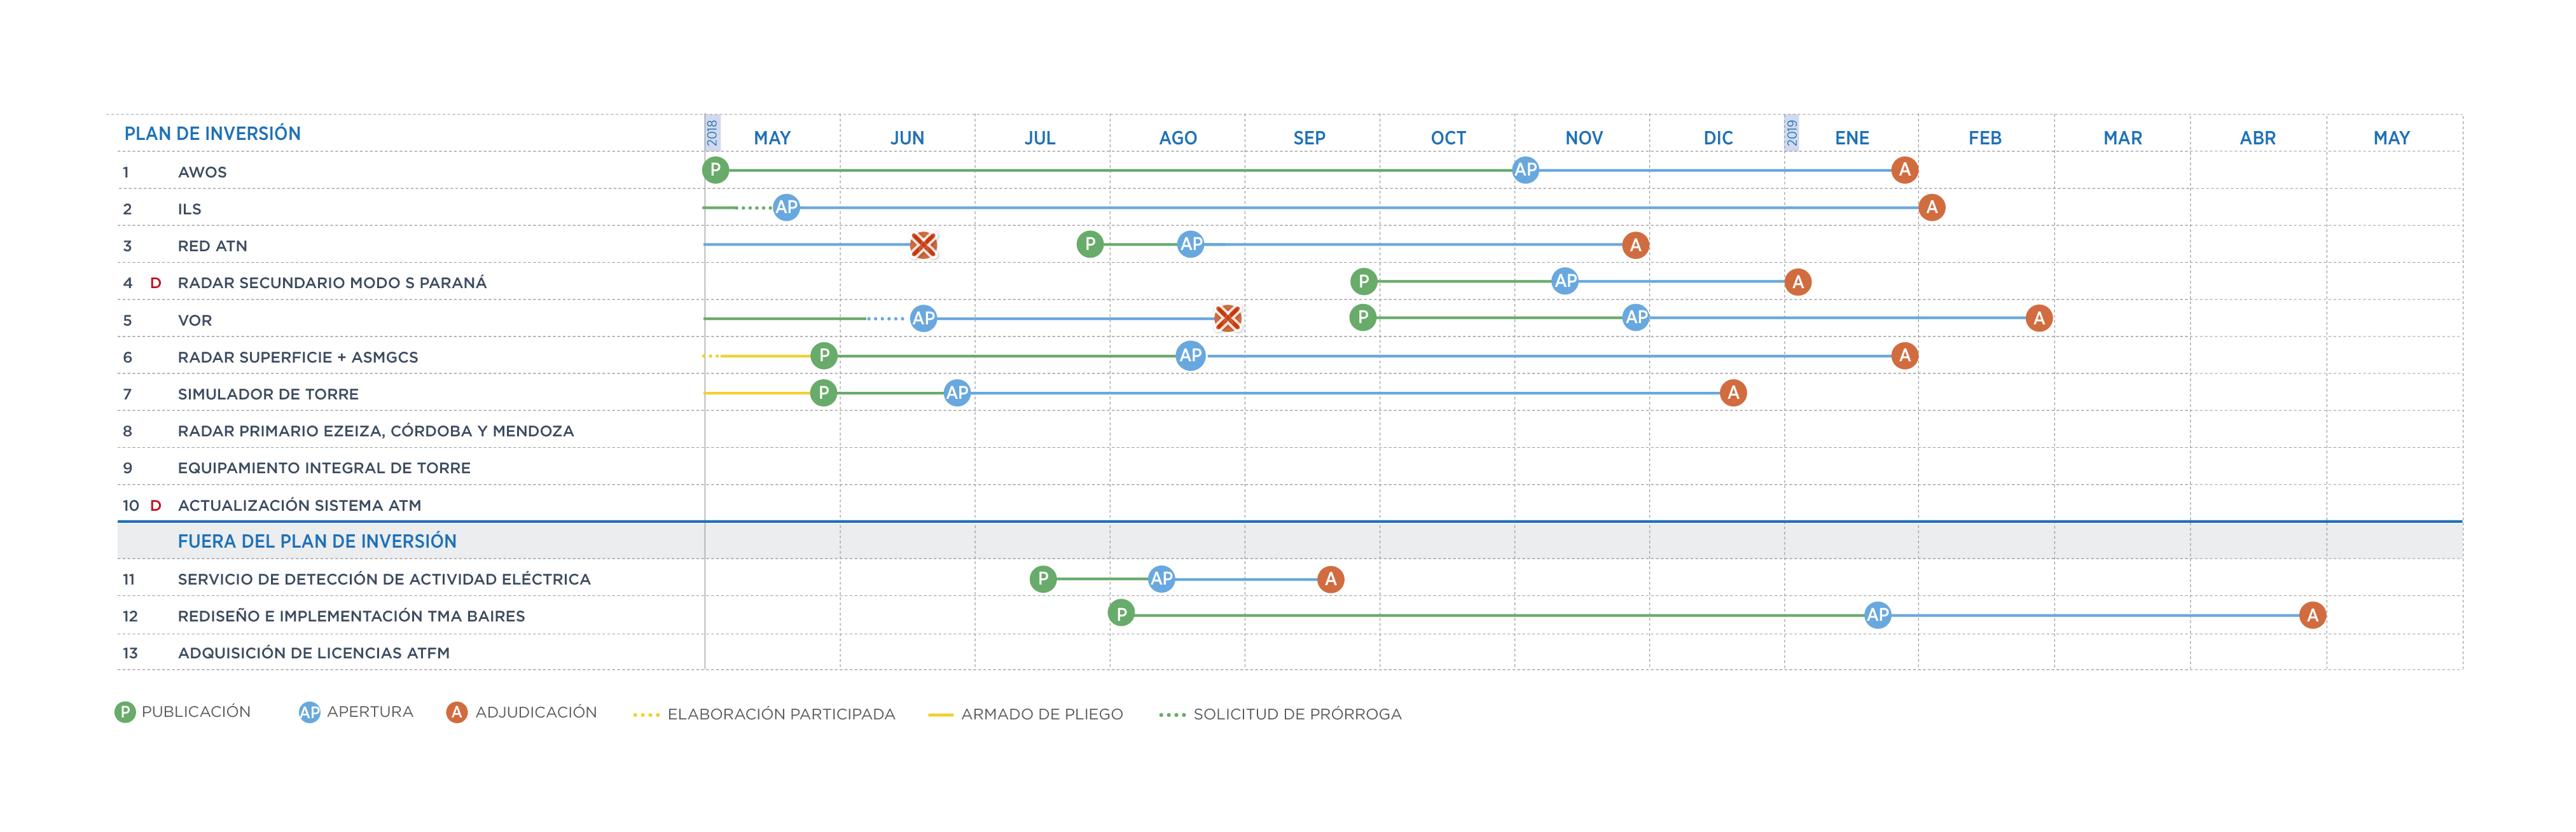This screenshot has width=2576, height=832.
Task: Click the red D beside Radar Secundario
Action: click(x=155, y=283)
